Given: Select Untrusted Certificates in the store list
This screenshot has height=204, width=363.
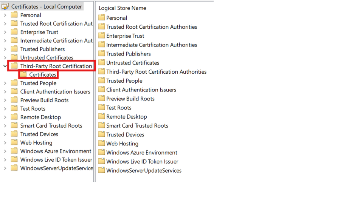Looking at the screenshot, I should pos(133,63).
